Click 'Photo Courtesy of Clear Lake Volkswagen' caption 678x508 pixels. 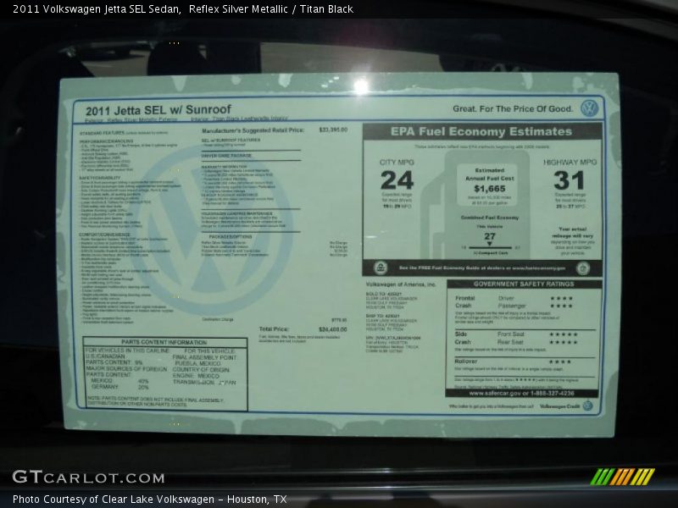tap(114, 499)
